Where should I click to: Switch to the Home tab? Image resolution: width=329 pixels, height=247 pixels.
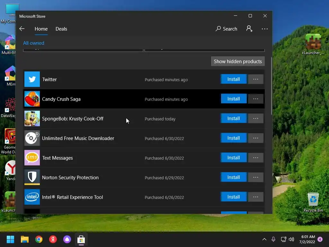pyautogui.click(x=41, y=29)
